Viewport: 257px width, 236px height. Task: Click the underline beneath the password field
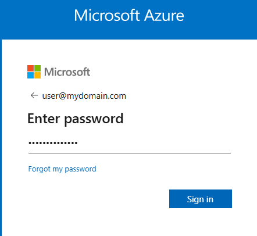point(130,153)
